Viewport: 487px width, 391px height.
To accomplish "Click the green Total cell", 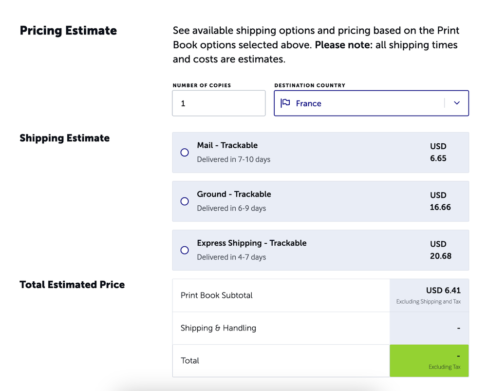I will (429, 361).
